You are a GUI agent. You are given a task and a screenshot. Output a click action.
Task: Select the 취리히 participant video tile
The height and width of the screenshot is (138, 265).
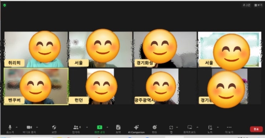36,49
